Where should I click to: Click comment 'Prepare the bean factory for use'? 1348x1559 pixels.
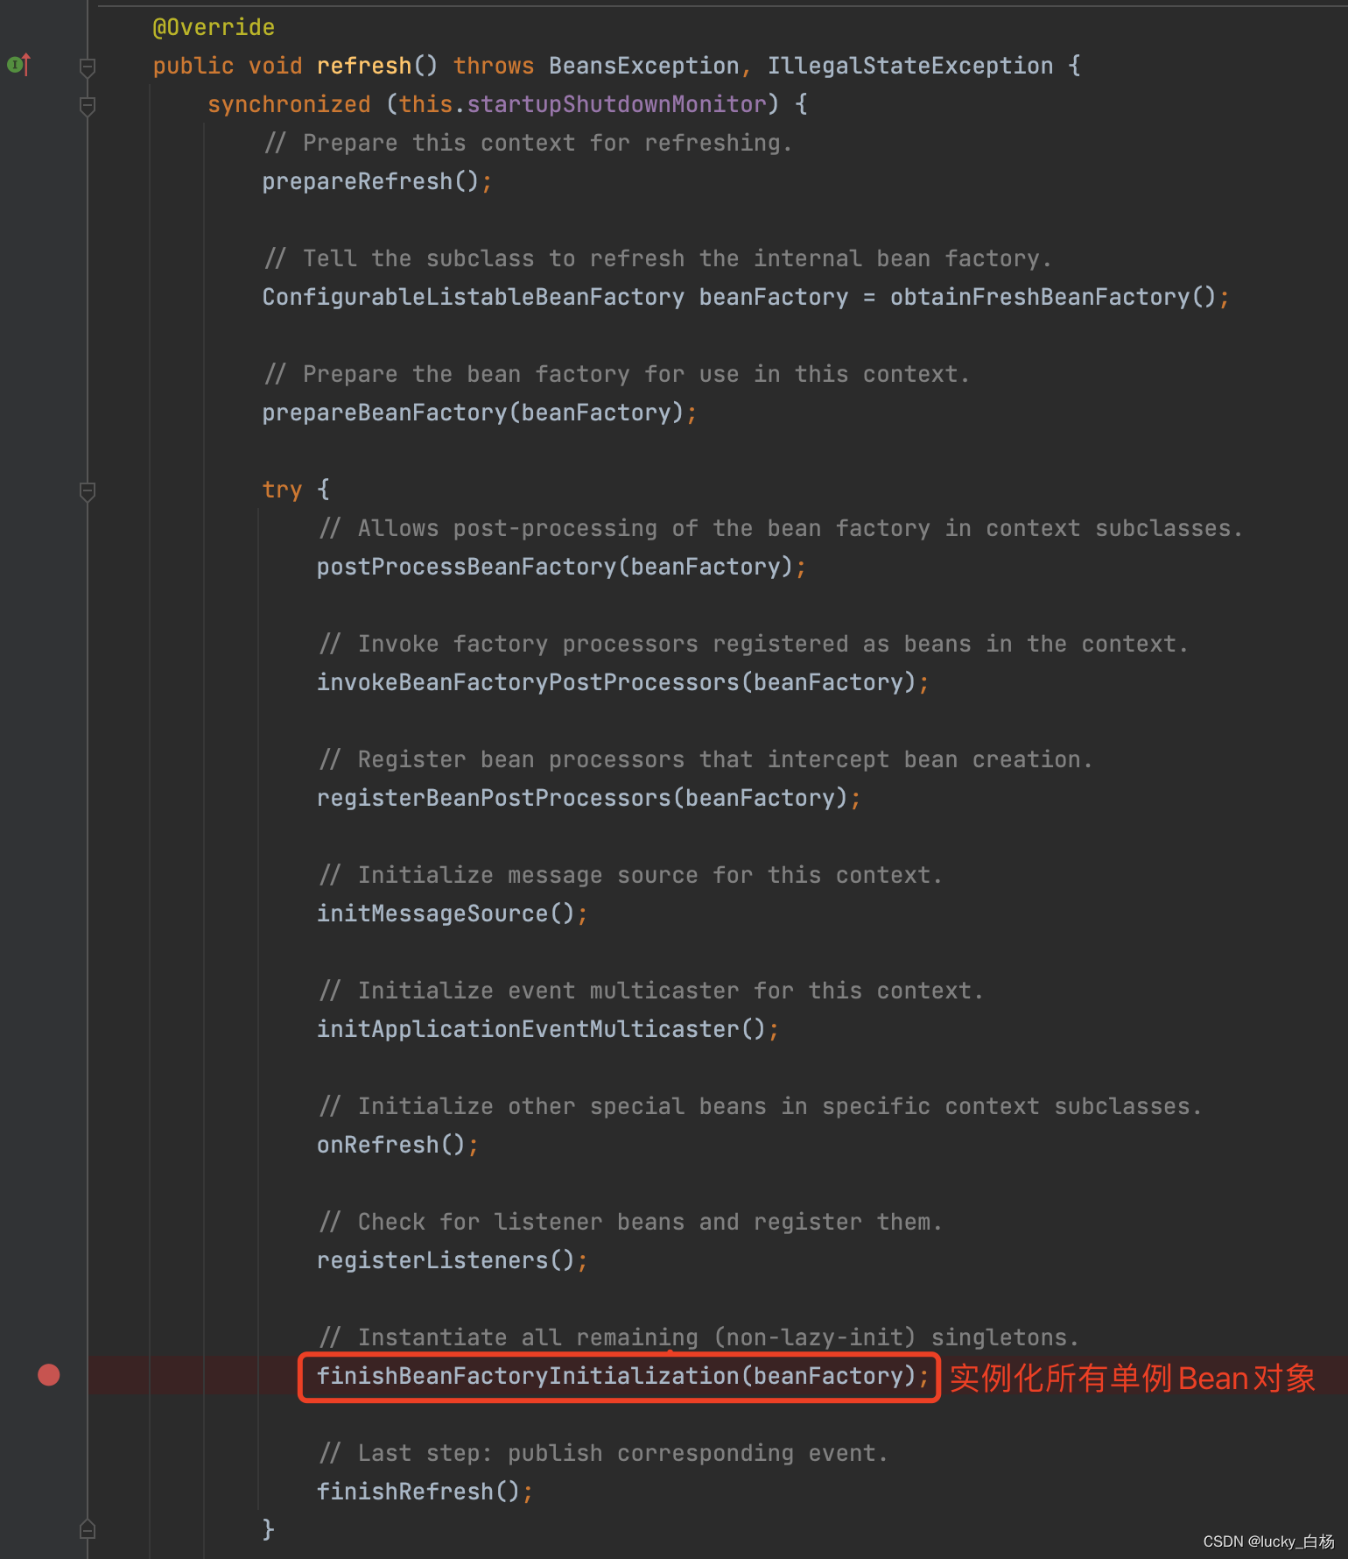617,374
